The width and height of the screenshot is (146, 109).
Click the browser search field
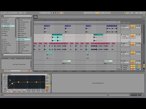(x=18, y=16)
